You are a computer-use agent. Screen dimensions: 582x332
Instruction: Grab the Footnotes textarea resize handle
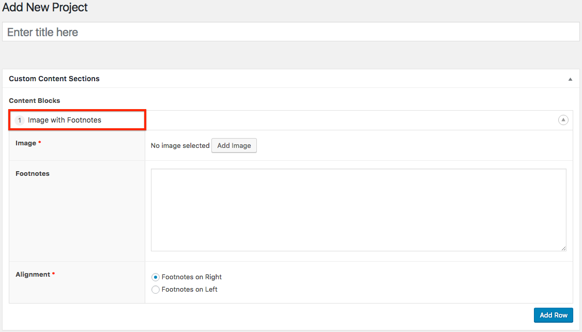[x=563, y=248]
